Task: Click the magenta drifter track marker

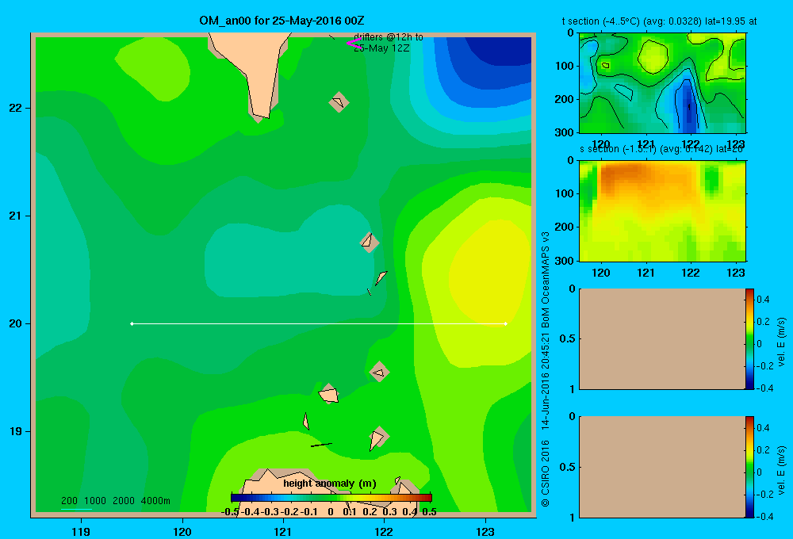Action: [353, 44]
